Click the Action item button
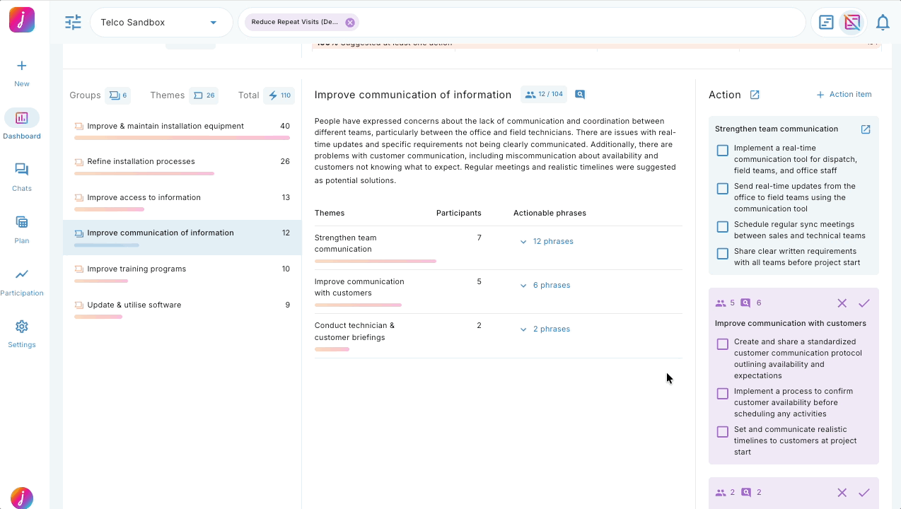 844,95
